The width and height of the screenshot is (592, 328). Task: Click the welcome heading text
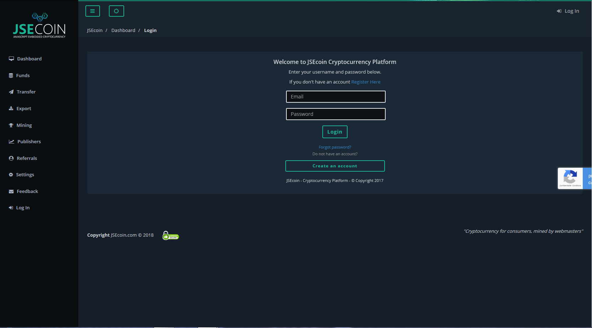click(x=335, y=62)
